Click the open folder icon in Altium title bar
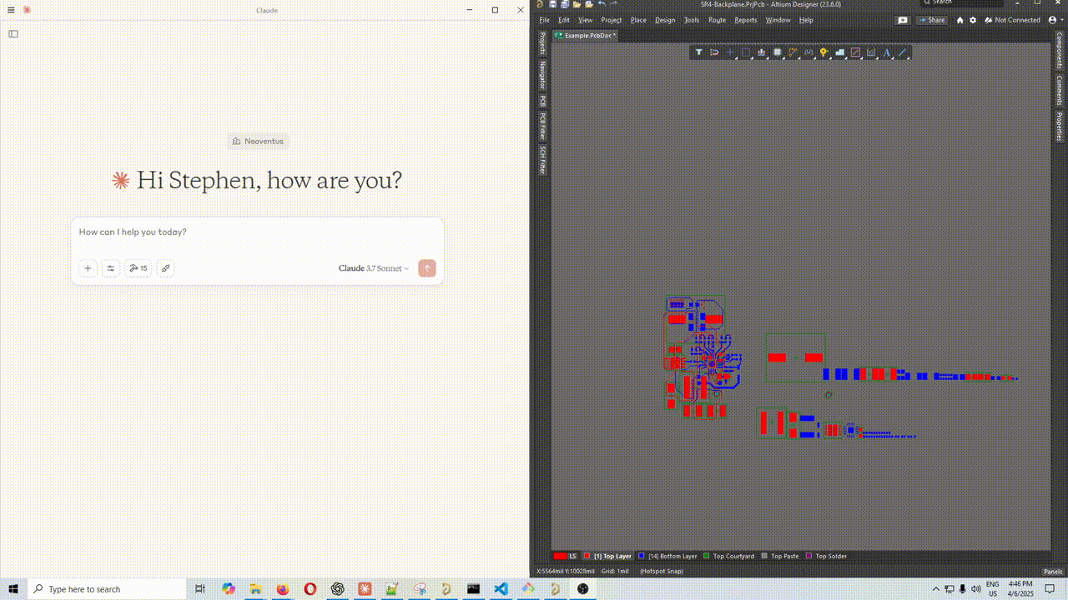Image resolution: width=1068 pixels, height=600 pixels. (x=577, y=4)
